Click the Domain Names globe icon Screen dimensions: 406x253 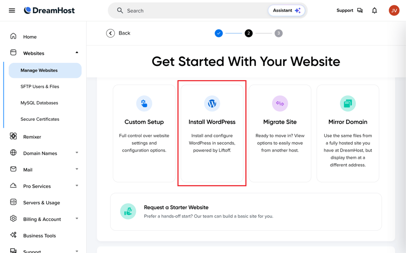click(13, 153)
